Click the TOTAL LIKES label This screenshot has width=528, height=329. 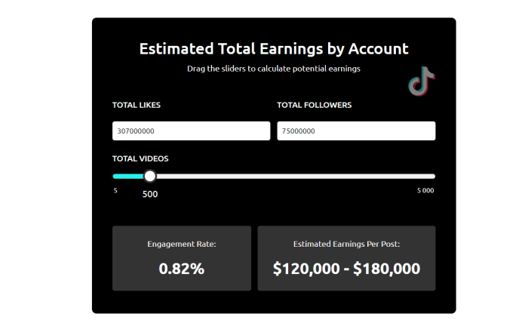click(137, 106)
